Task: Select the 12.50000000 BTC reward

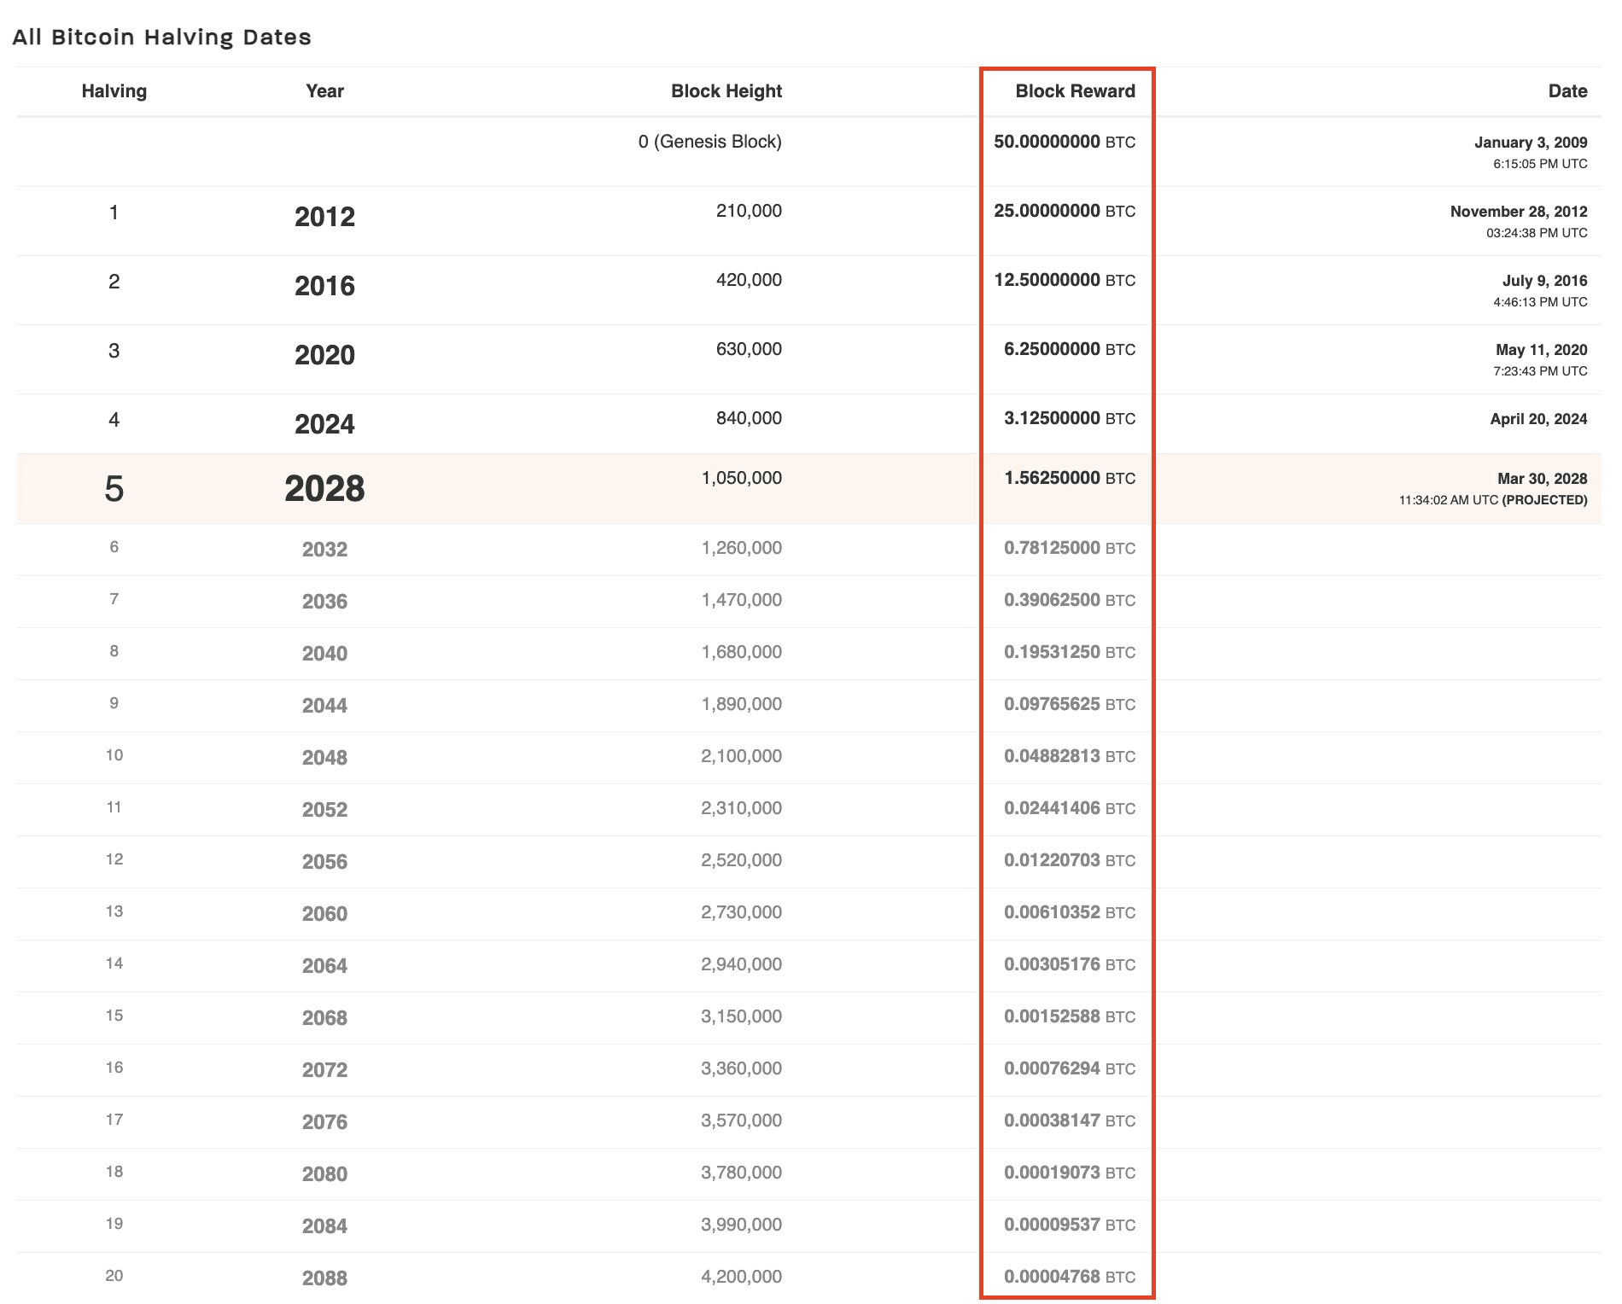Action: click(1065, 280)
